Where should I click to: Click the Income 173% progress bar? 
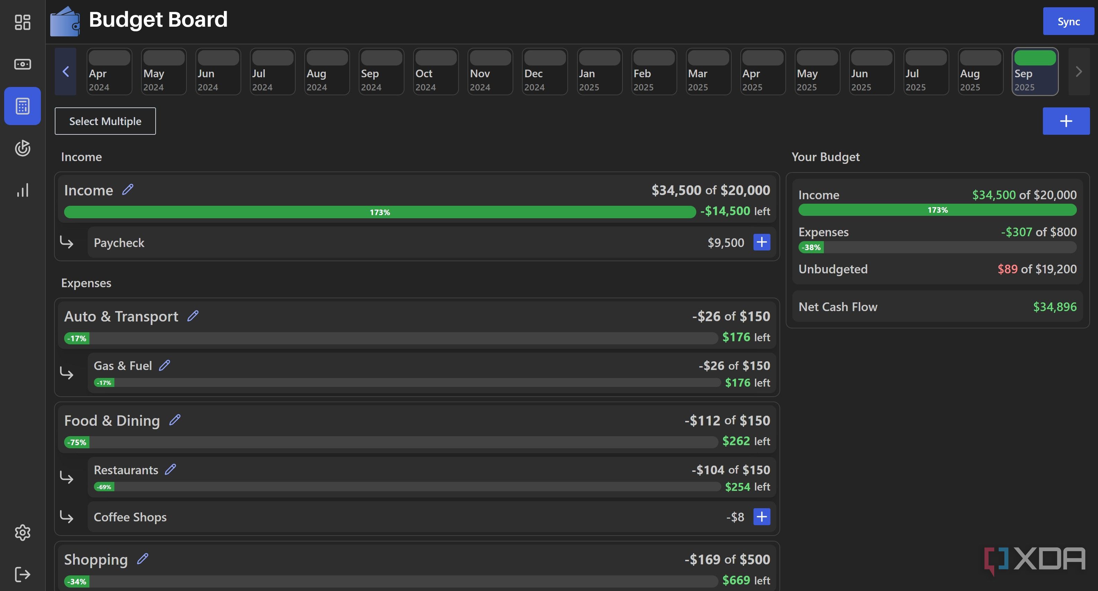[380, 212]
